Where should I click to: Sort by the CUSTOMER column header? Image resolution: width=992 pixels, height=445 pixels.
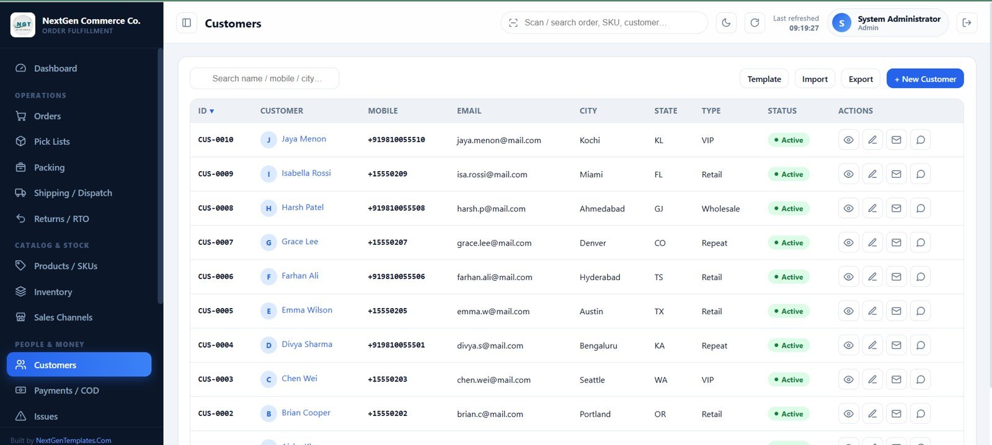[281, 111]
